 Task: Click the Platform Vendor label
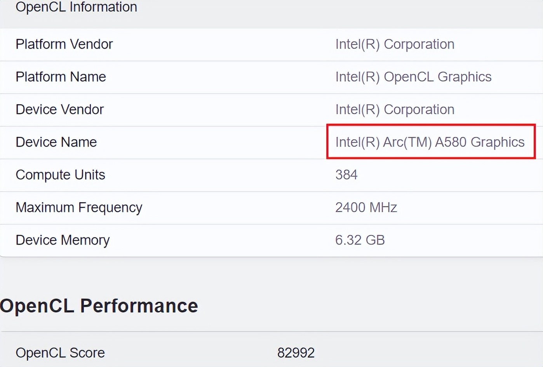[x=64, y=44]
